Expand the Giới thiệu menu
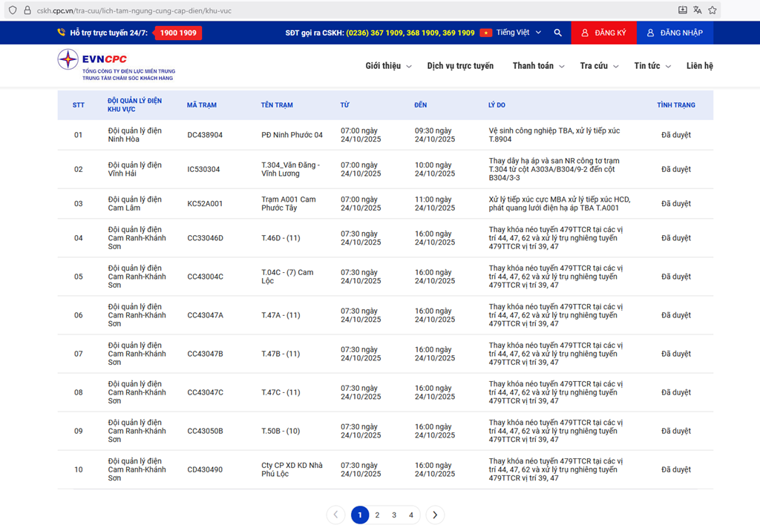The image size is (760, 525). 388,66
